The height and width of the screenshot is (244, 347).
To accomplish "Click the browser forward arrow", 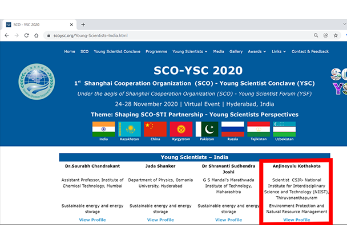I will point(17,35).
